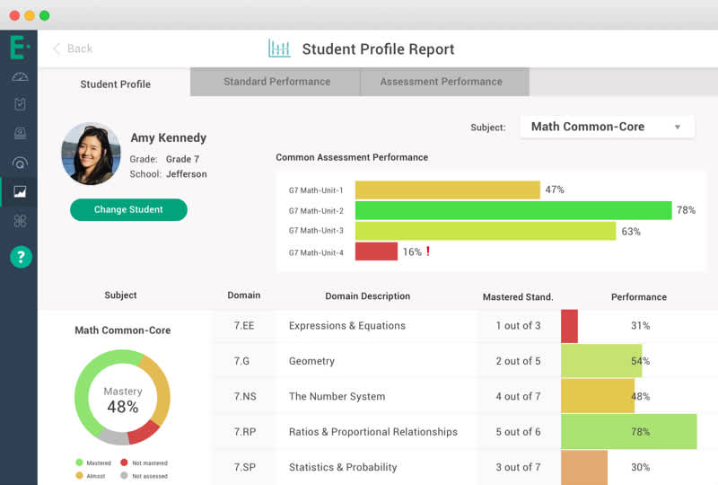Click the bar chart report icon in header
This screenshot has height=485, width=718.
279,48
